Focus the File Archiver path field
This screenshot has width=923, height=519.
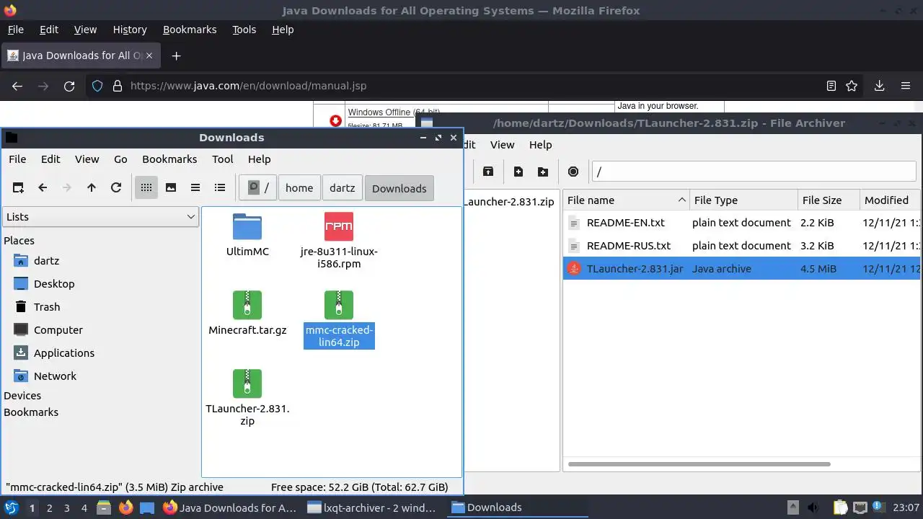coord(754,172)
